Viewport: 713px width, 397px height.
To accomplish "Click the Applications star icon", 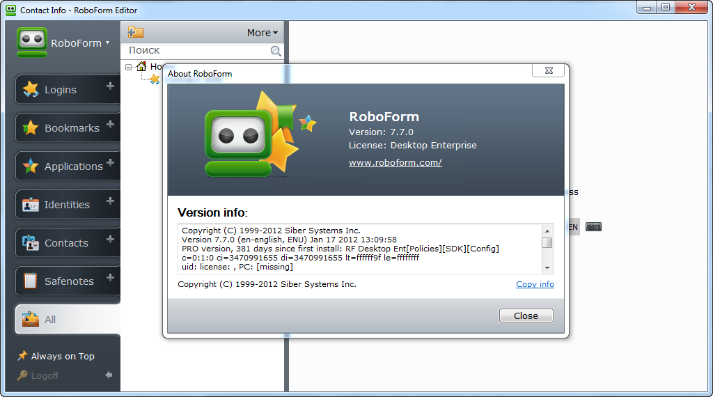I will point(31,166).
